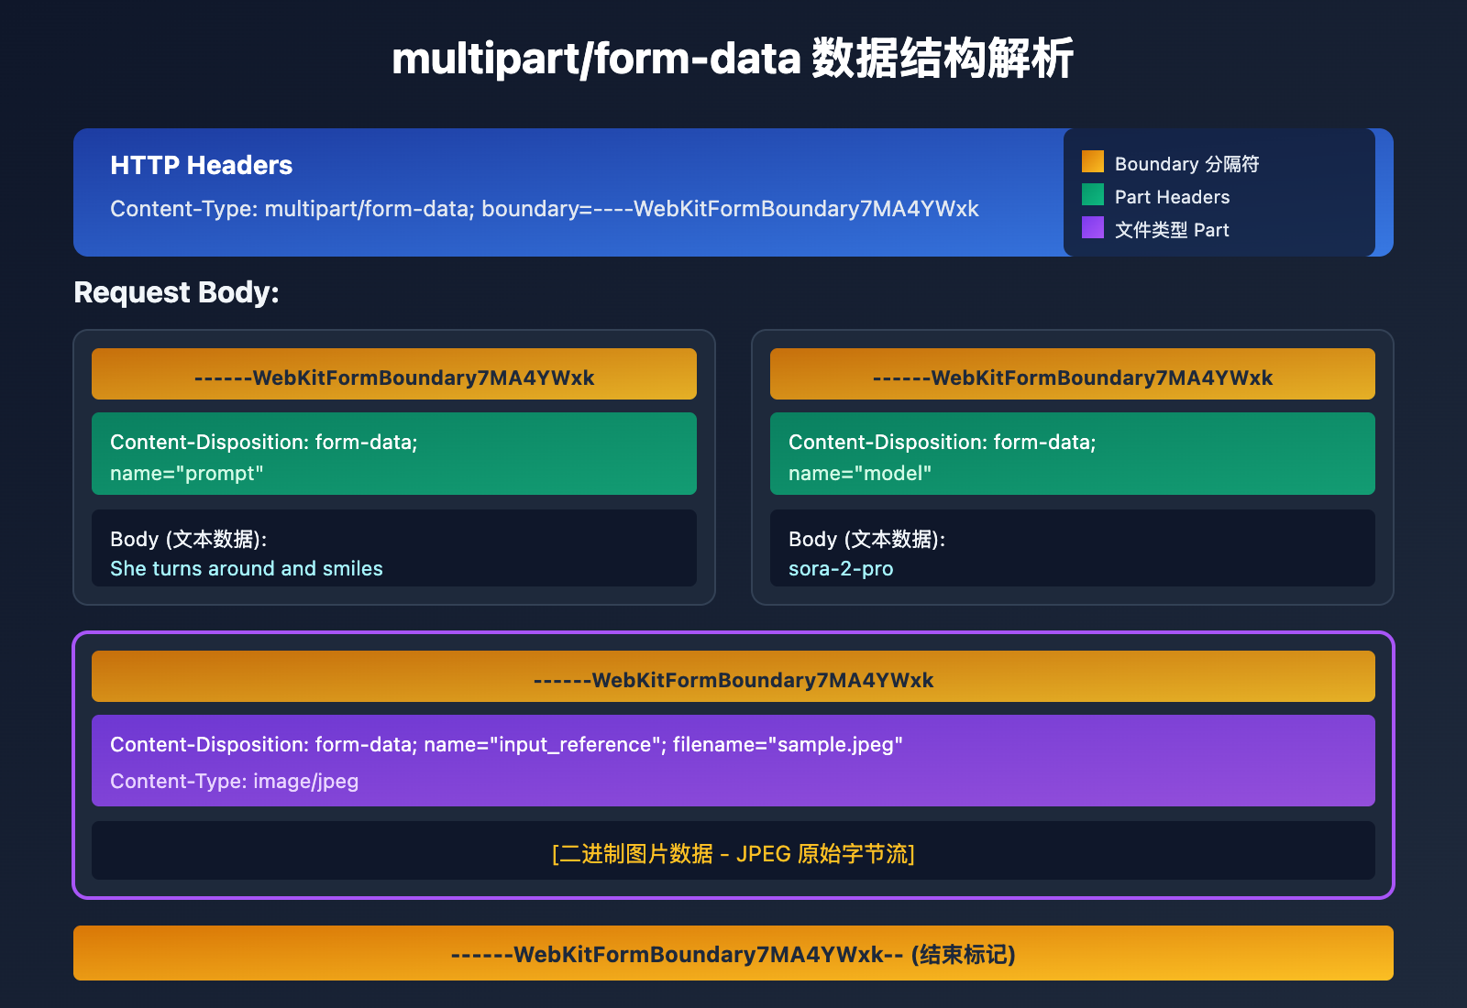This screenshot has height=1008, width=1467.
Task: Select the Content-Disposition header for model
Action: tap(1073, 455)
